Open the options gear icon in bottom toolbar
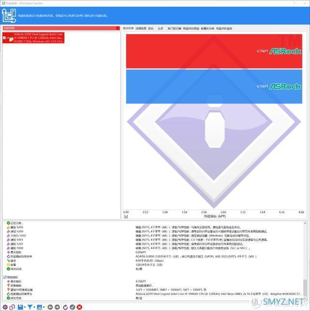 click(5, 307)
